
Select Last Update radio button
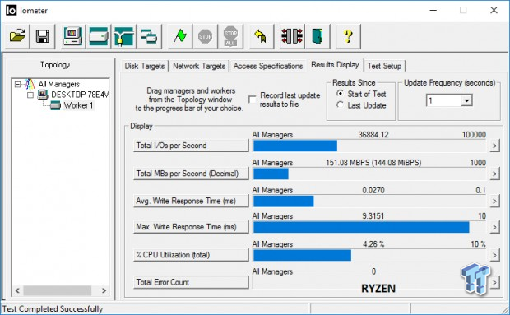tap(340, 105)
